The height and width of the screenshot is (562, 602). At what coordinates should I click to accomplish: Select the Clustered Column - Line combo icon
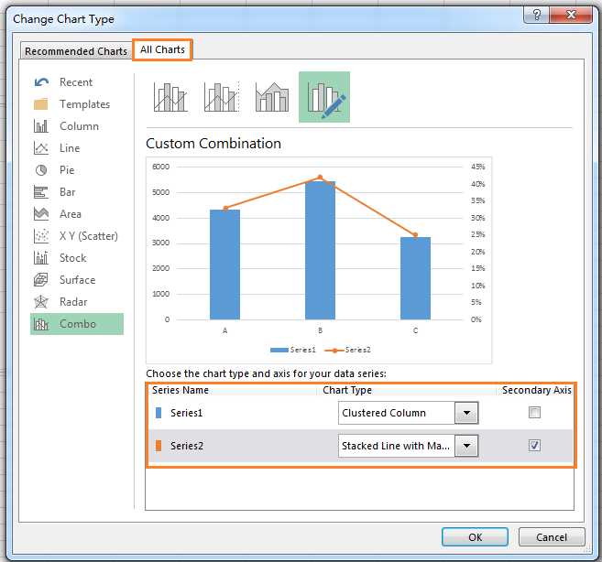point(170,97)
